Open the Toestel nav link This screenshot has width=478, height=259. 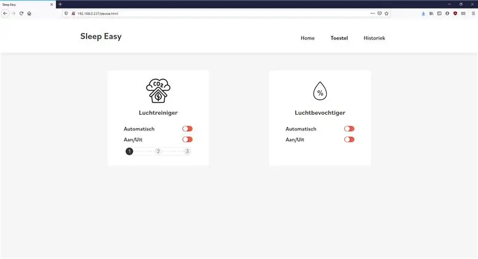click(x=339, y=38)
